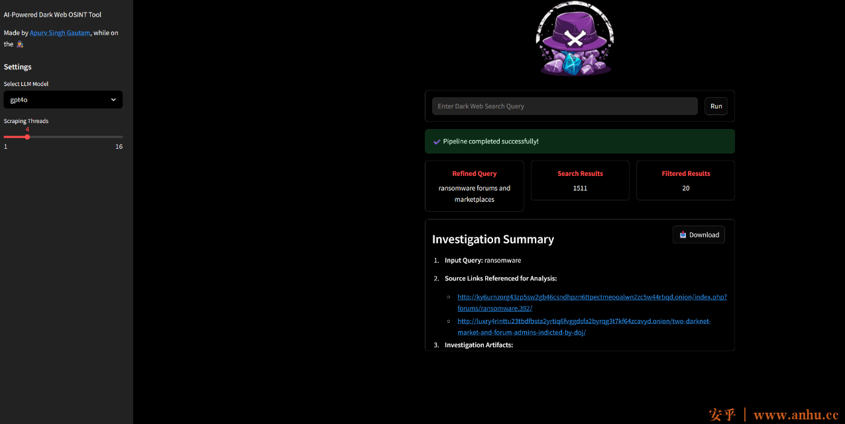Click the Settings heading in the sidebar

18,67
